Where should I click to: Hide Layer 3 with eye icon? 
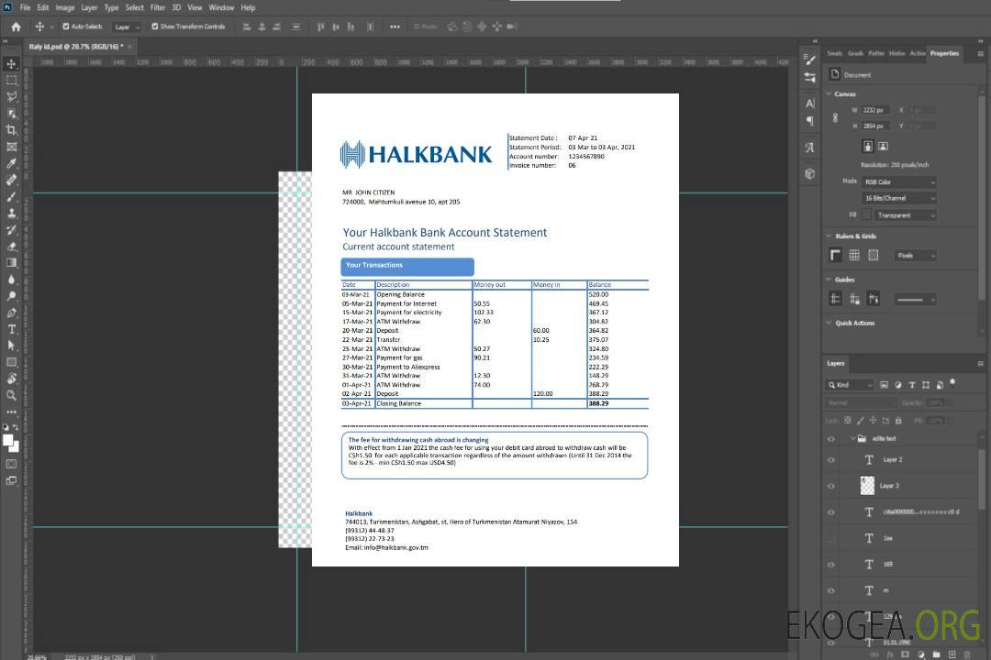831,487
